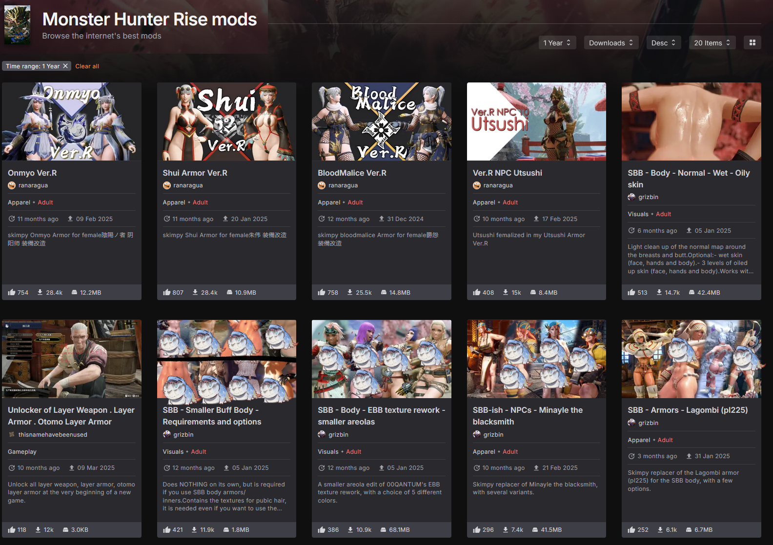Image resolution: width=773 pixels, height=545 pixels.
Task: Click the download icon on Shui Armor Ver.R
Action: tap(195, 292)
